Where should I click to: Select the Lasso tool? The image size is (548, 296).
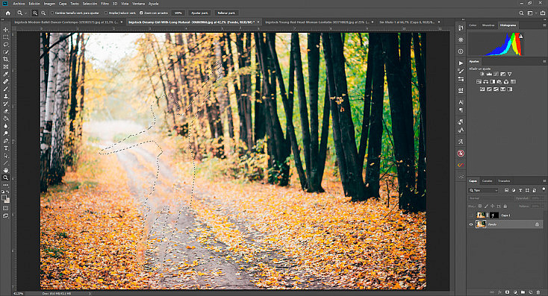tap(5, 45)
